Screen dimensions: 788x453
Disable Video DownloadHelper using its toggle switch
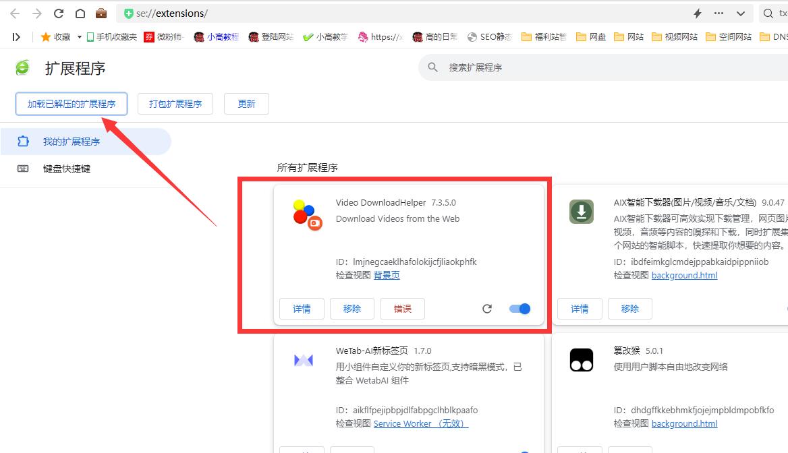point(519,308)
